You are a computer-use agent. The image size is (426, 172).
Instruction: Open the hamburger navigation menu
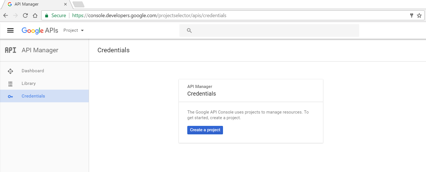coord(10,30)
